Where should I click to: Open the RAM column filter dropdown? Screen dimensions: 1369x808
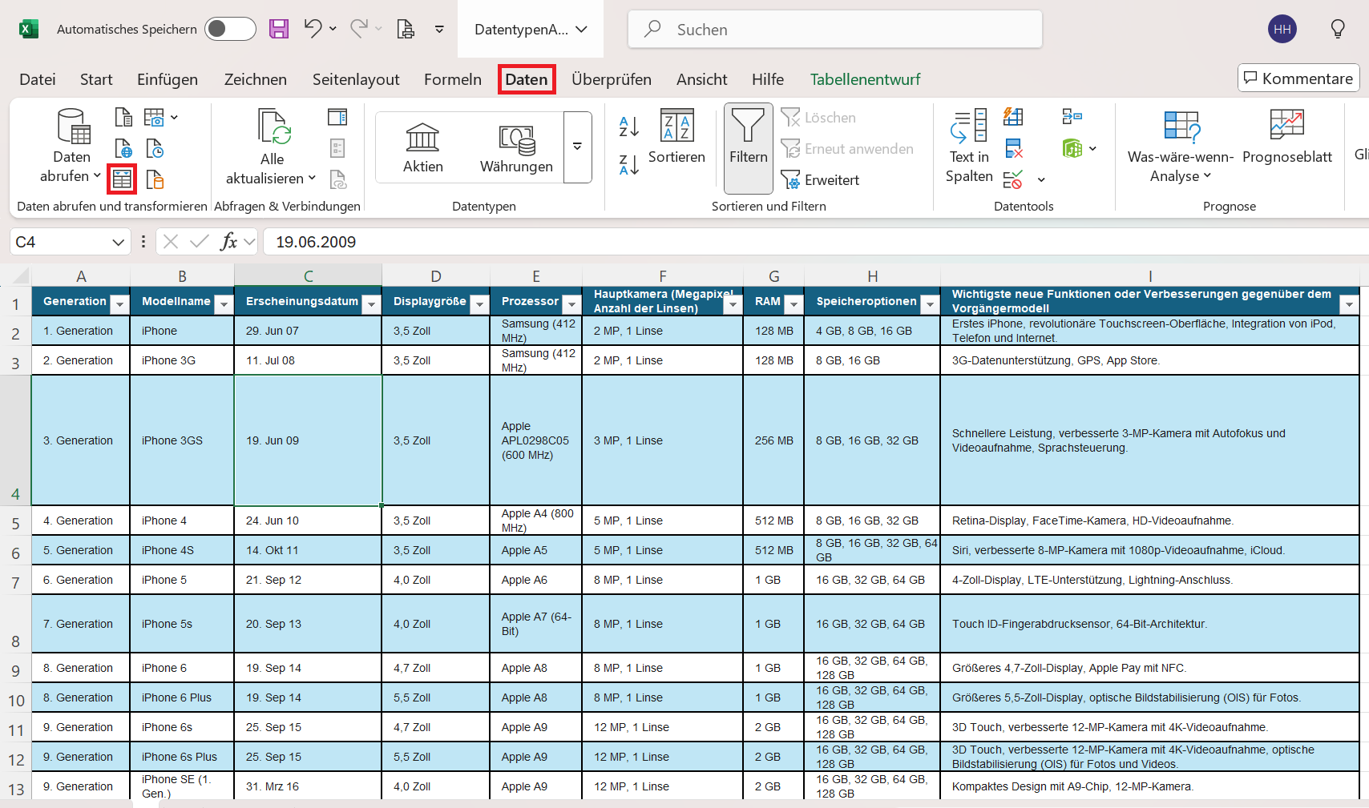point(794,304)
